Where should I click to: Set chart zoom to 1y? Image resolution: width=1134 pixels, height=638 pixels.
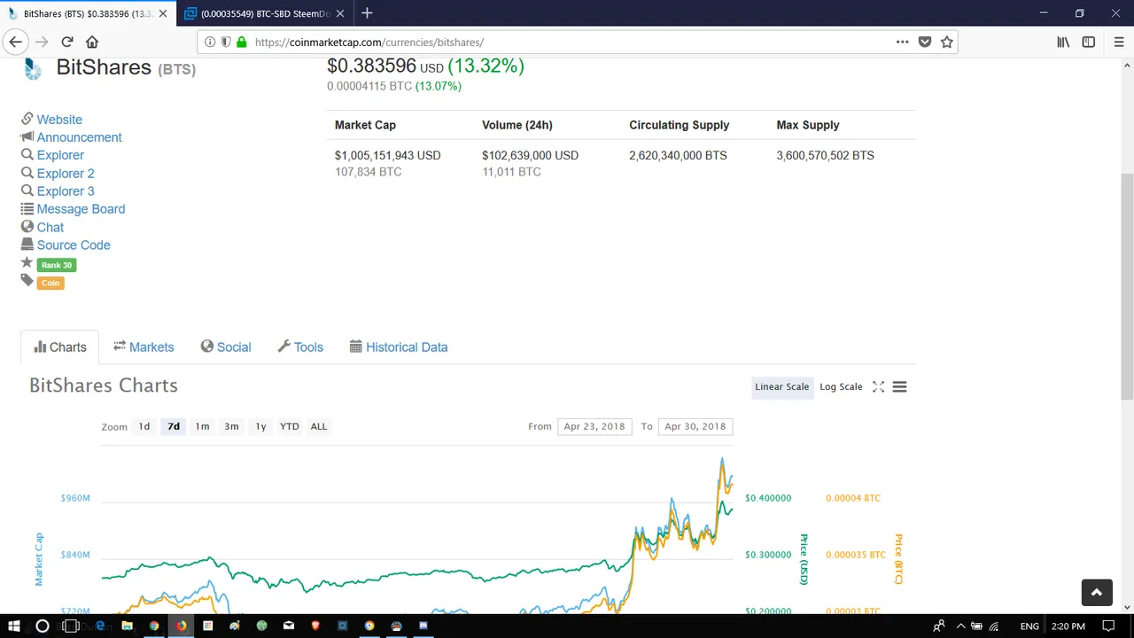click(260, 427)
